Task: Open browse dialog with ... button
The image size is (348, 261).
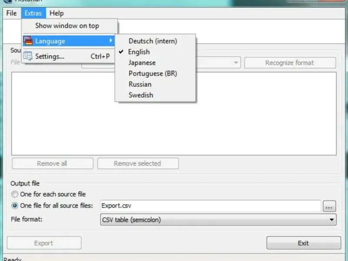Action: [329, 206]
